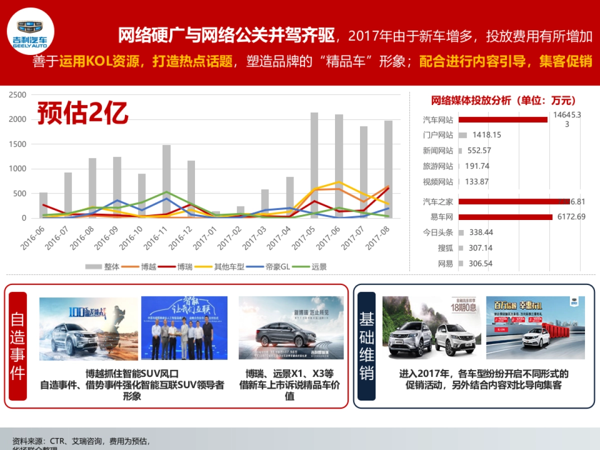This screenshot has width=600, height=450.
Task: Click the red 汽车网站 bar
Action: (x=502, y=119)
